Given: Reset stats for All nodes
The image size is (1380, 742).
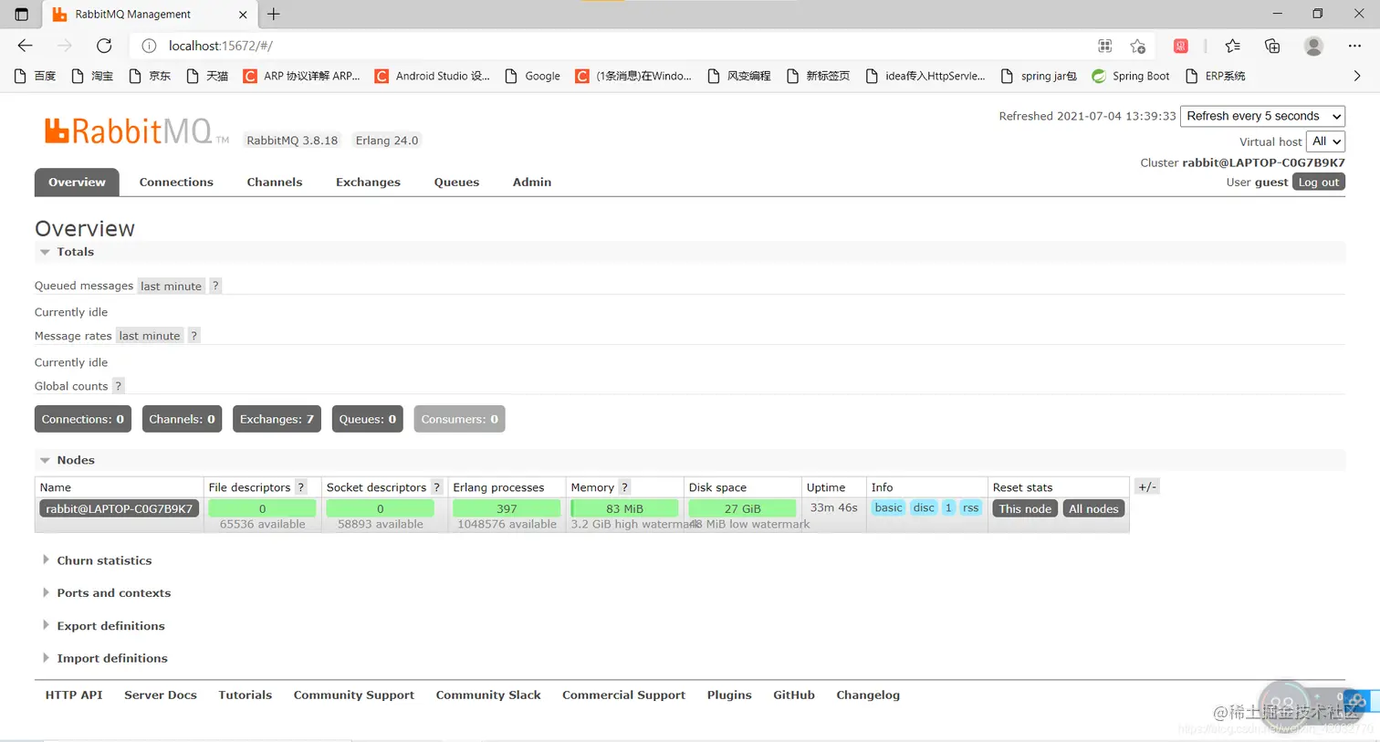Looking at the screenshot, I should pyautogui.click(x=1093, y=508).
